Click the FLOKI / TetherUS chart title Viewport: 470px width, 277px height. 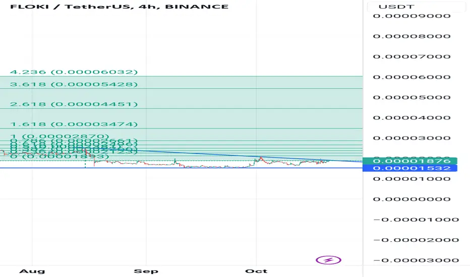click(x=120, y=7)
